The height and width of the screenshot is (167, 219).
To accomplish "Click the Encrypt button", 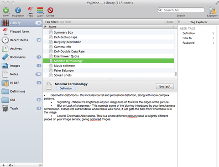I will pyautogui.click(x=165, y=86).
